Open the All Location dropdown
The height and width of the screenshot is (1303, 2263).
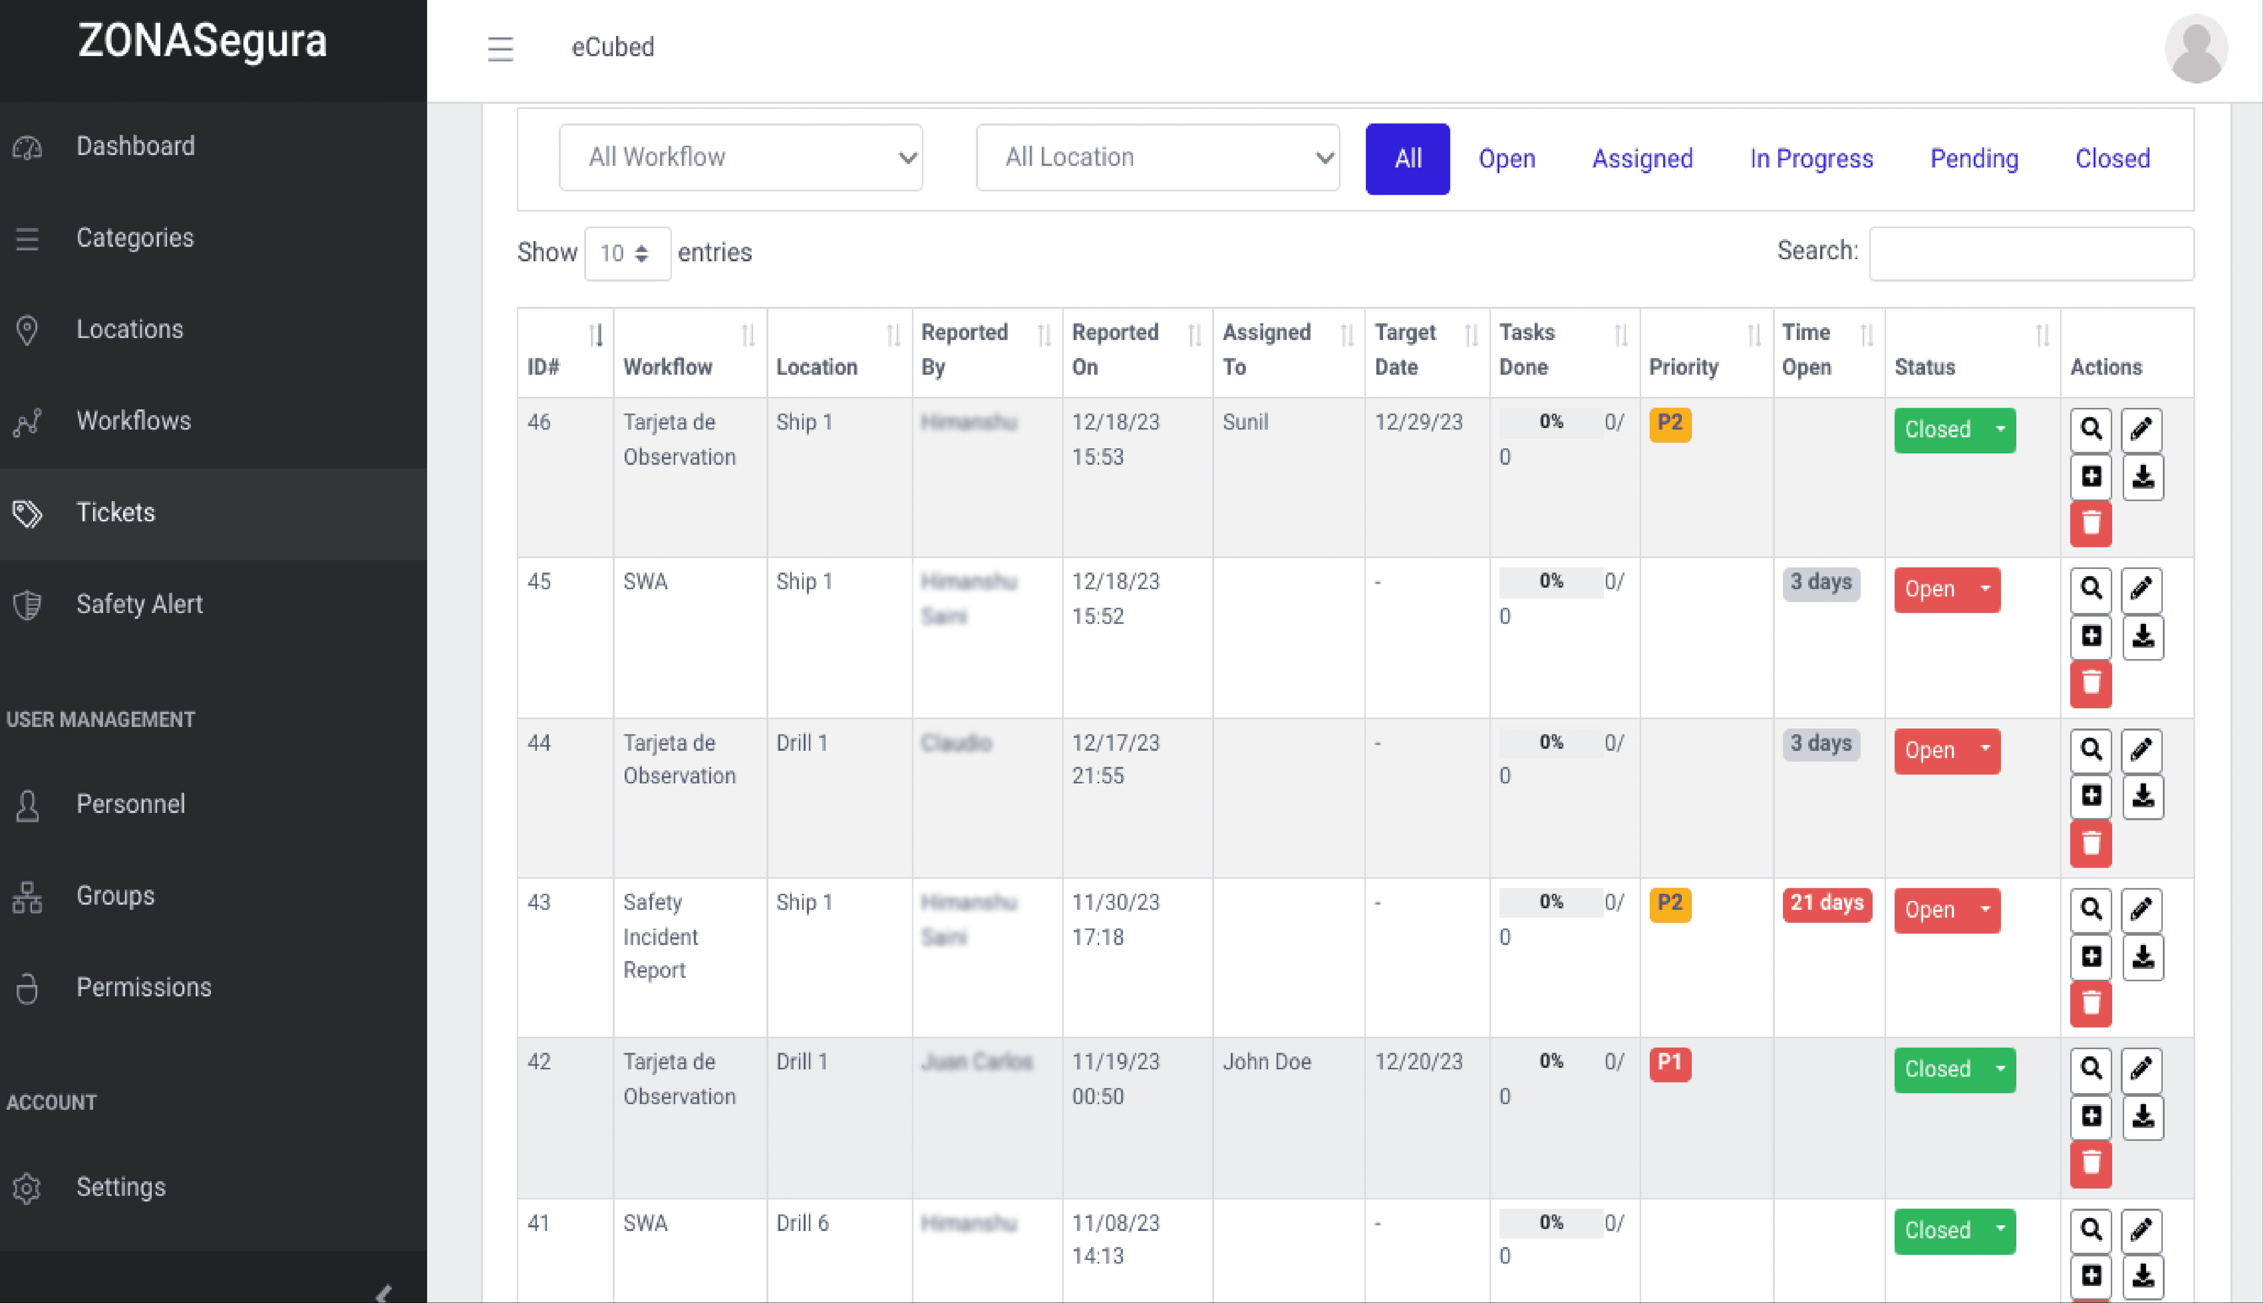click(1157, 158)
